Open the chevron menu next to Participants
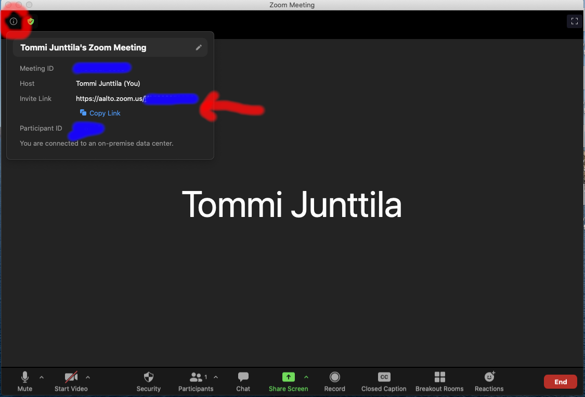The height and width of the screenshot is (397, 585). [x=216, y=377]
